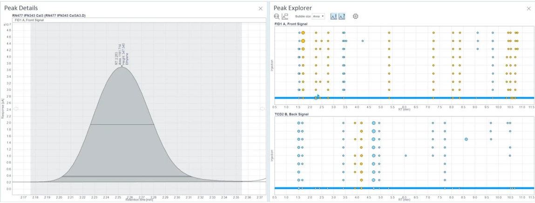Click the RN477 IFN343 Cal3 injection title
This screenshot has width=535, height=203.
point(49,16)
